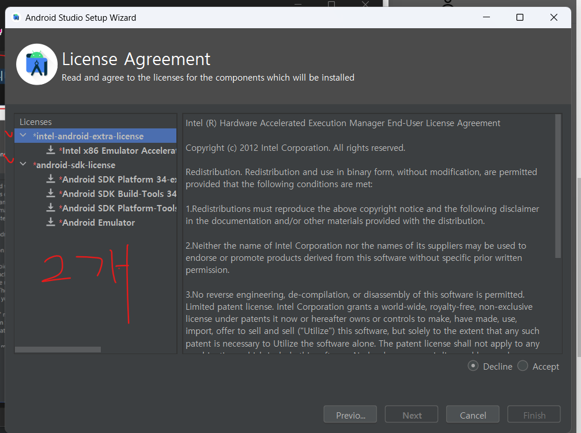This screenshot has width=581, height=433.
Task: Minimize the Setup Wizard window
Action: pyautogui.click(x=486, y=17)
